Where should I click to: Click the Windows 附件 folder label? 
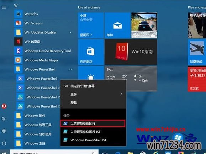tap(35, 116)
